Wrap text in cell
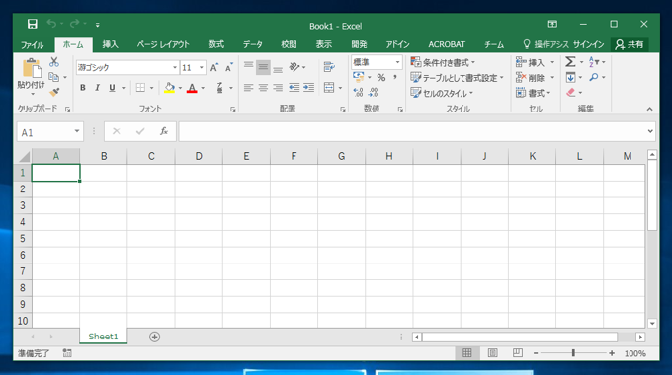The width and height of the screenshot is (672, 375). click(329, 67)
